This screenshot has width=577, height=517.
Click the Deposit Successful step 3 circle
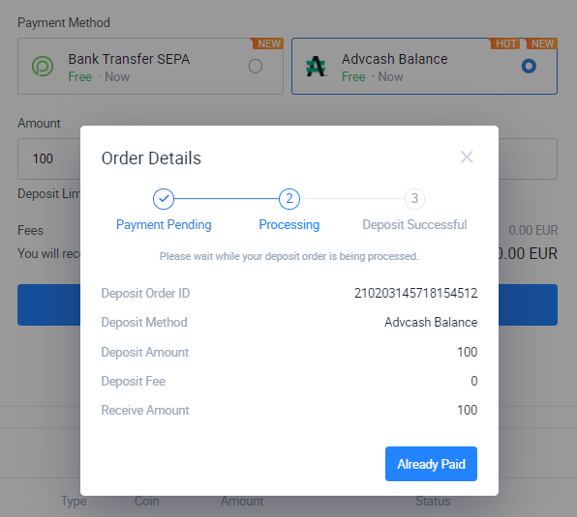414,199
